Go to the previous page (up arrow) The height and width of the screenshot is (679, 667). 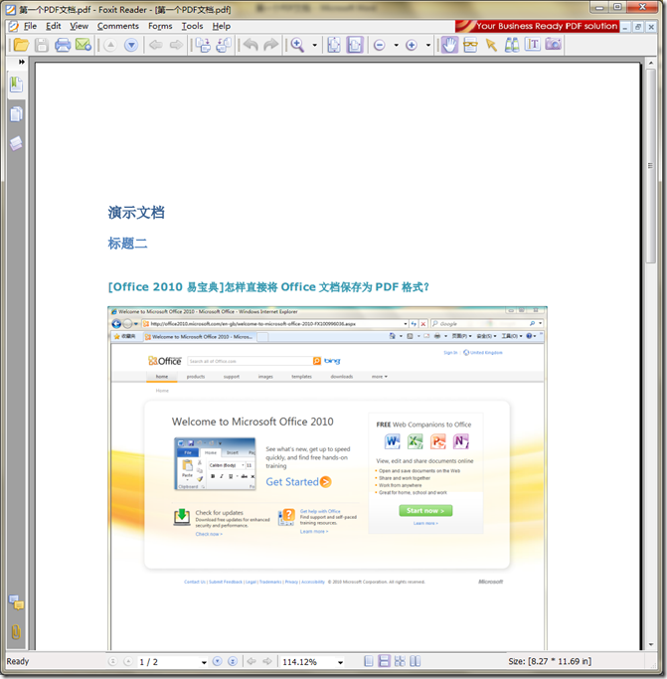tap(110, 45)
